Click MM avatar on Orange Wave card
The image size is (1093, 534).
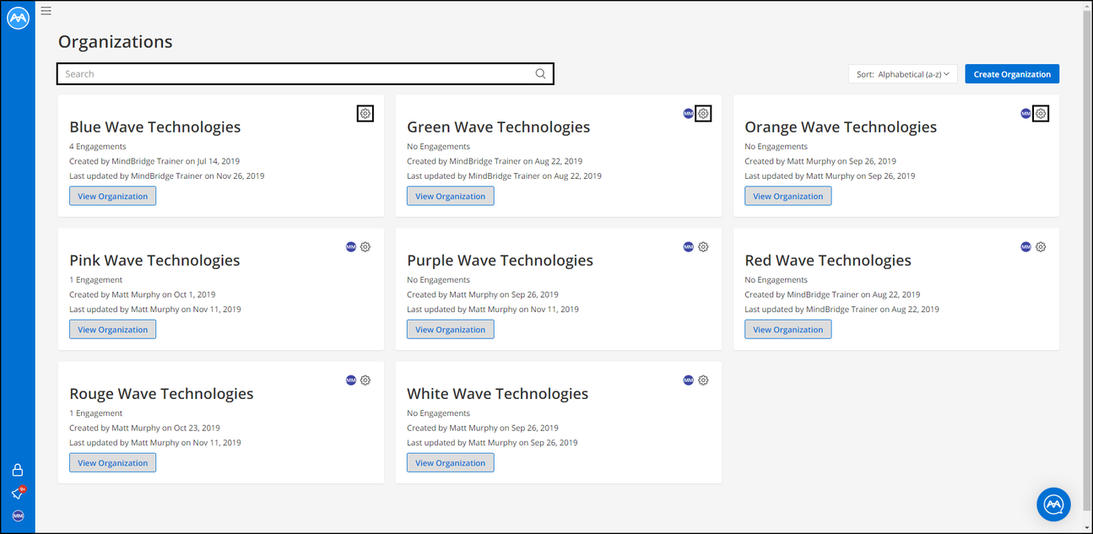click(1025, 113)
